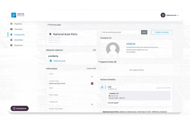Click the Statistics chart icon
The width and height of the screenshot is (190, 122).
pyautogui.click(x=11, y=45)
